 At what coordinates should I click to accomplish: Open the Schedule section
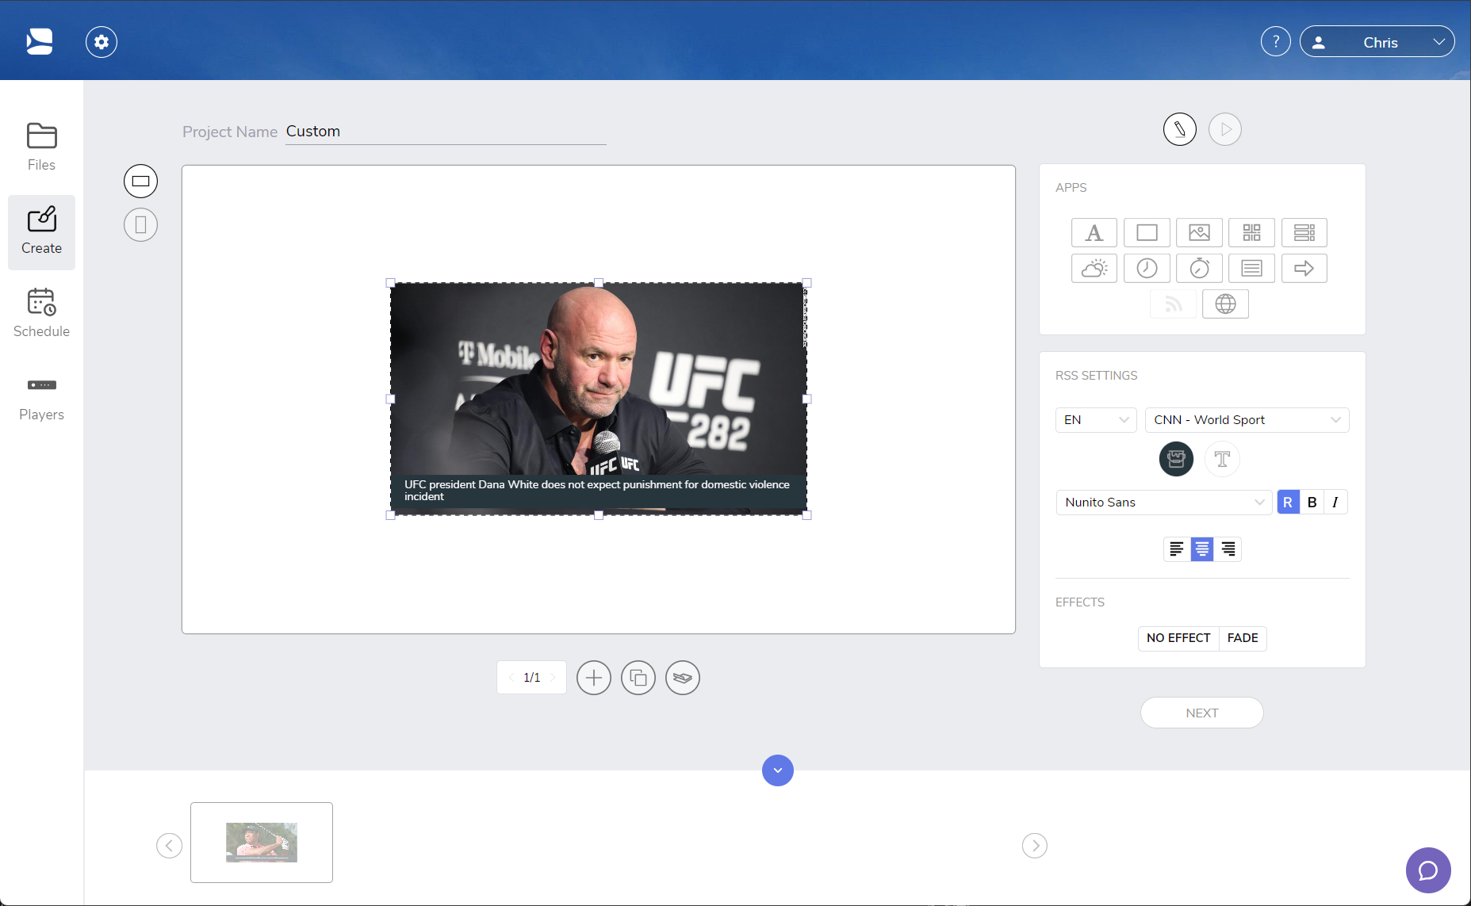click(x=41, y=314)
